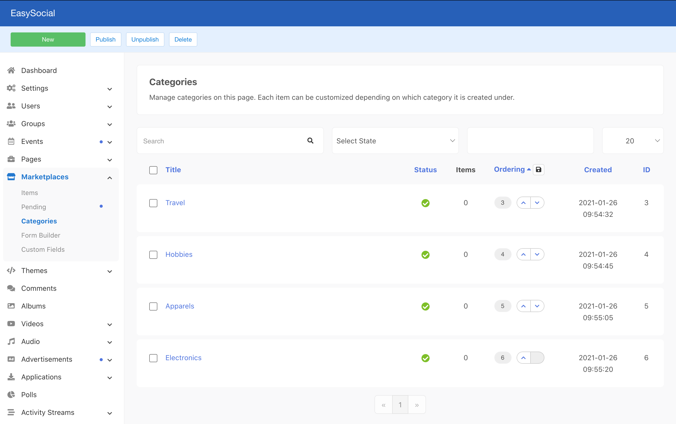Toggle the Travel category checkbox
The height and width of the screenshot is (424, 676).
pos(153,202)
